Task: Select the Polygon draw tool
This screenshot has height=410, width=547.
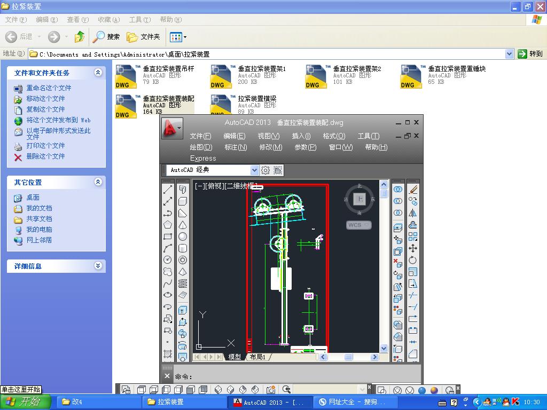Action: click(x=168, y=225)
